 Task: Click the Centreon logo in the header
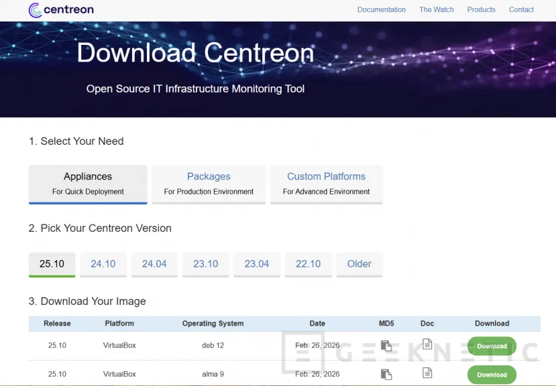pyautogui.click(x=60, y=9)
